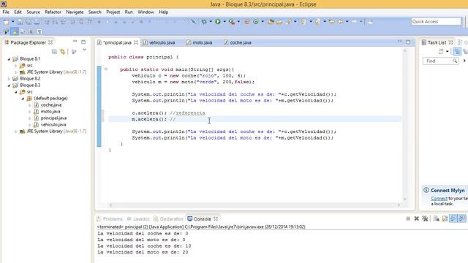468x263 pixels.
Task: Open the Debug button dropdown arrow
Action: click(211, 22)
